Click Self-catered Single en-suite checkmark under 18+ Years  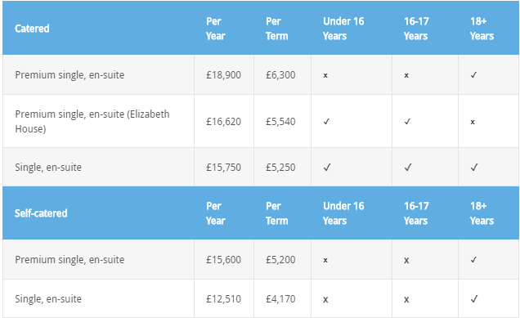474,299
